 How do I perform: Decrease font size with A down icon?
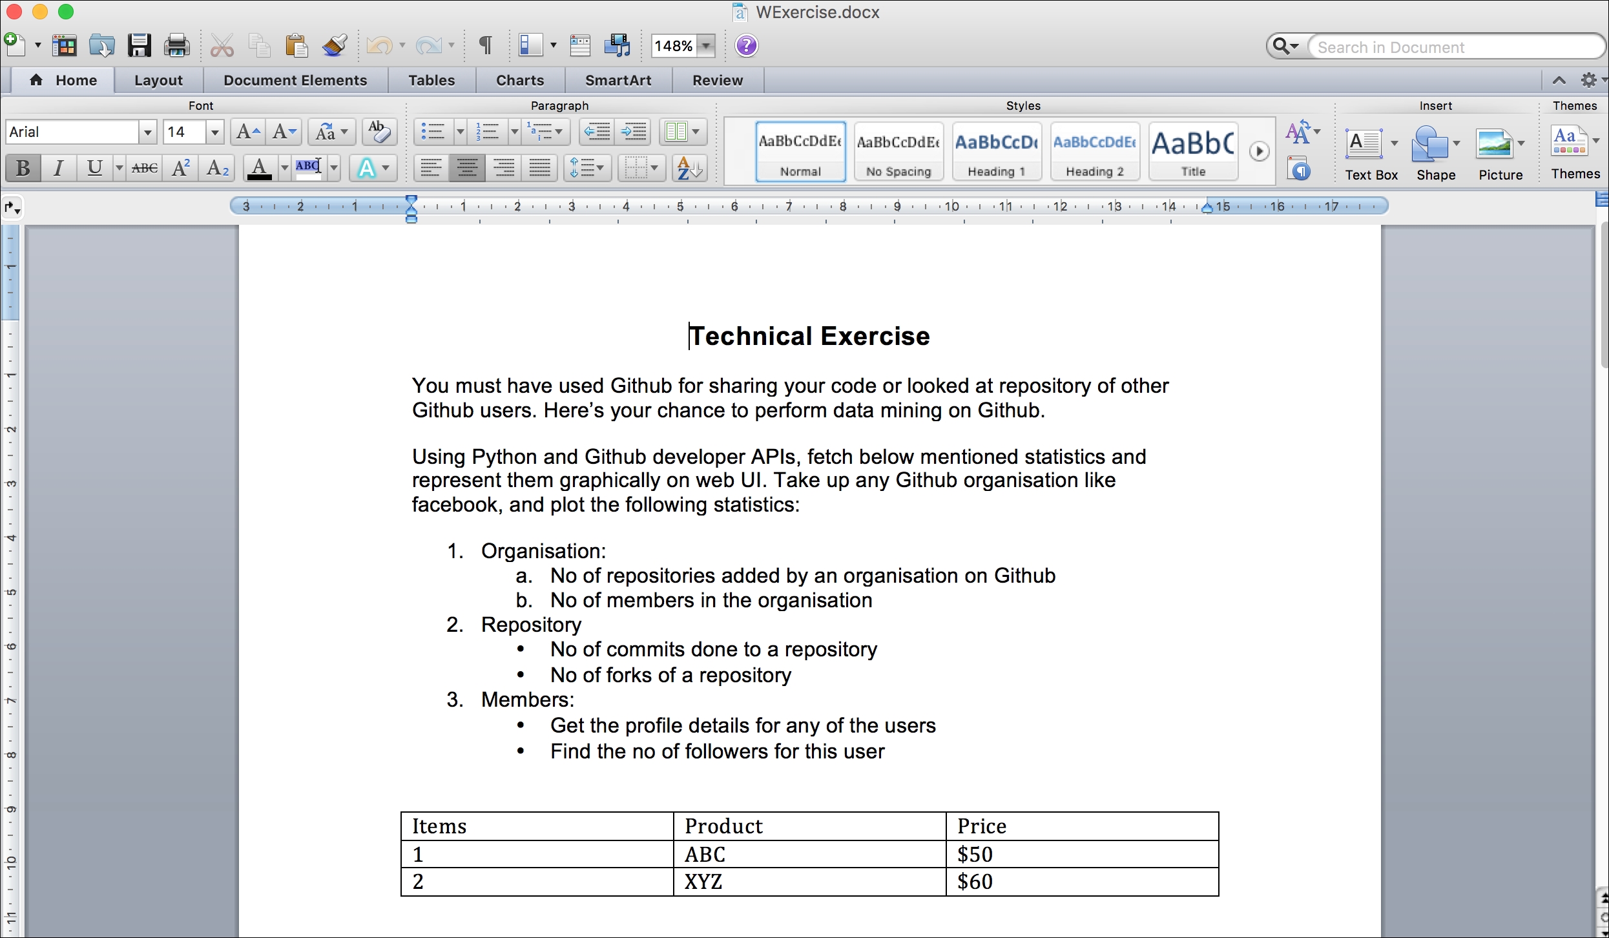click(284, 132)
